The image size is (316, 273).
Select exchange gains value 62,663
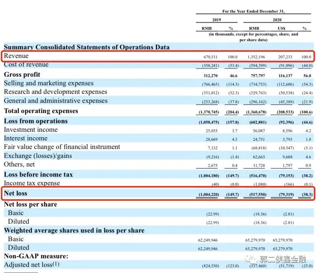(259, 157)
